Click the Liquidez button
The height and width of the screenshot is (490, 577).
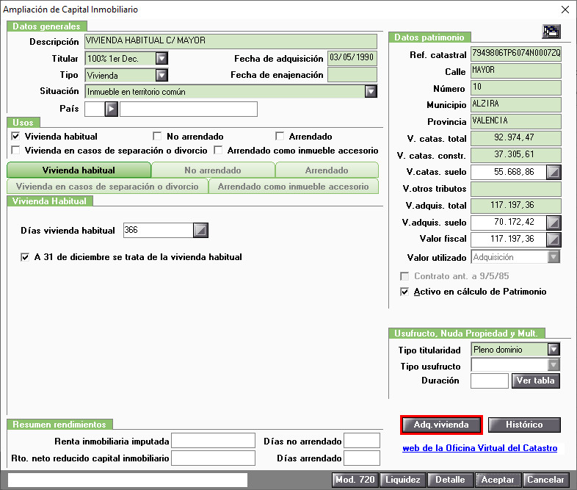[403, 480]
